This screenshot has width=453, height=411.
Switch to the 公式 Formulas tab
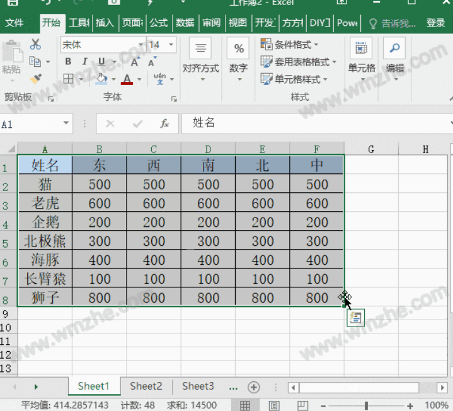159,23
